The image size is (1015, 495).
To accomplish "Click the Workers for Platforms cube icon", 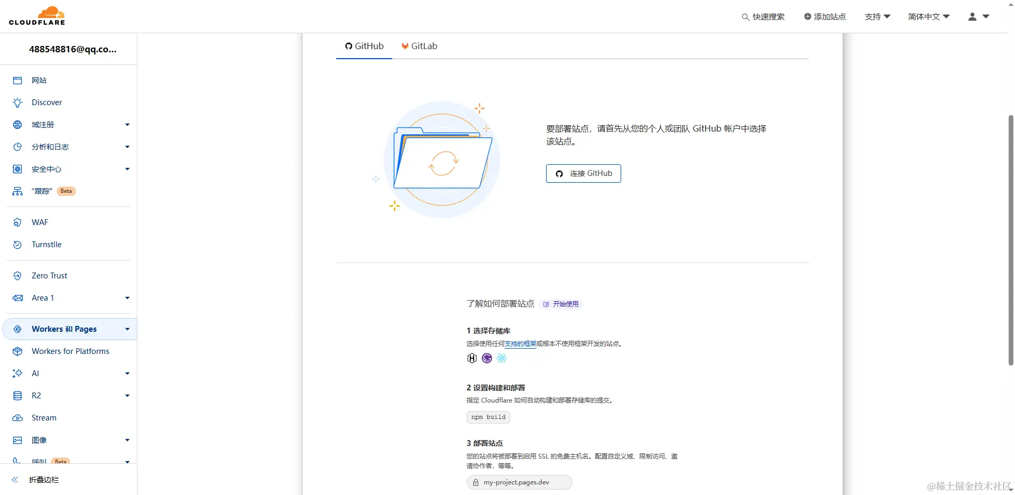I will pos(17,351).
